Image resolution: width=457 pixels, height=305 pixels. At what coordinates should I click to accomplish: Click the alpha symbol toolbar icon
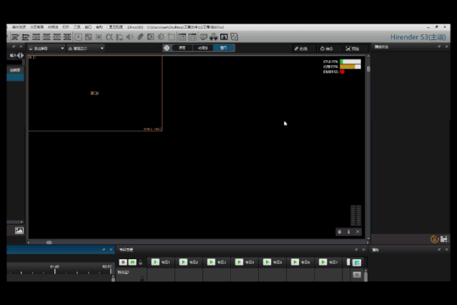click(x=109, y=37)
